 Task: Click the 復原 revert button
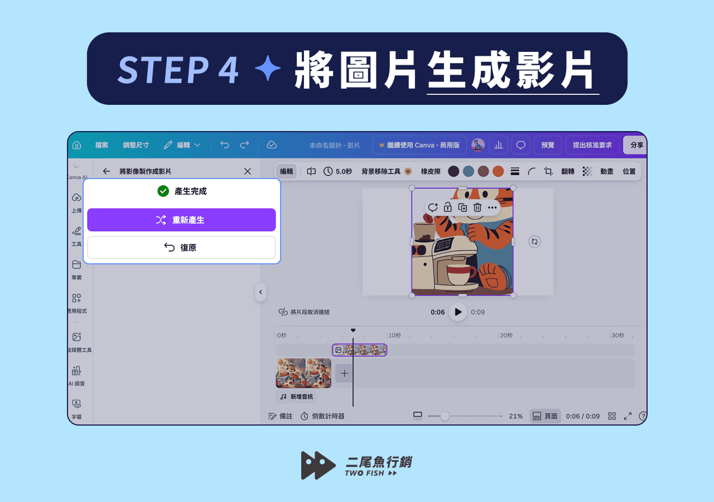click(x=181, y=248)
